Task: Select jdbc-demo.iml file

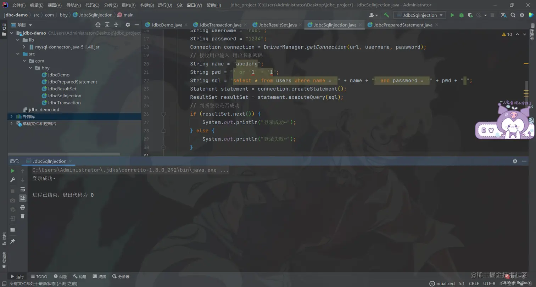Action: coord(44,110)
